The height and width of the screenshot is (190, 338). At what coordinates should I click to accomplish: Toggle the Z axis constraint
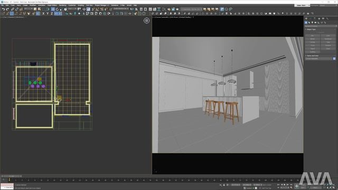click(52, 13)
